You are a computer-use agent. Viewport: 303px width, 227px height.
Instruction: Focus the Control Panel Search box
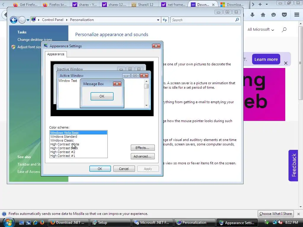tap(203, 20)
